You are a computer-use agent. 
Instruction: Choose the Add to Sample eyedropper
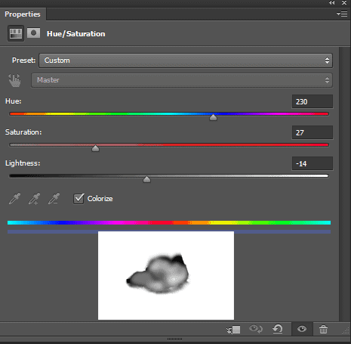[x=34, y=199]
